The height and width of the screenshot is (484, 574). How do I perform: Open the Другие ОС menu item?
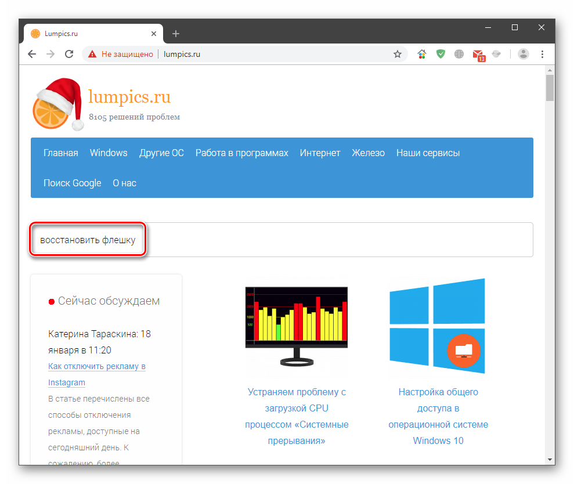tap(161, 153)
